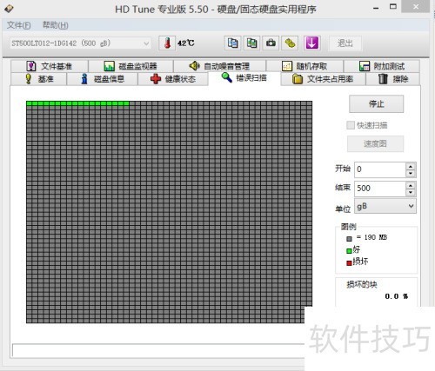Close the HD Tune window

point(416,7)
